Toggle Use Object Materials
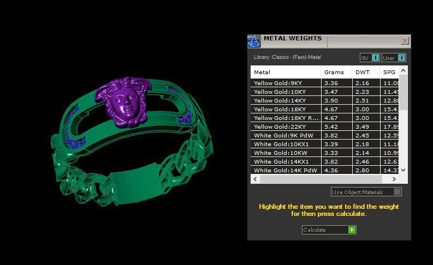This screenshot has height=265, width=433. click(x=366, y=192)
